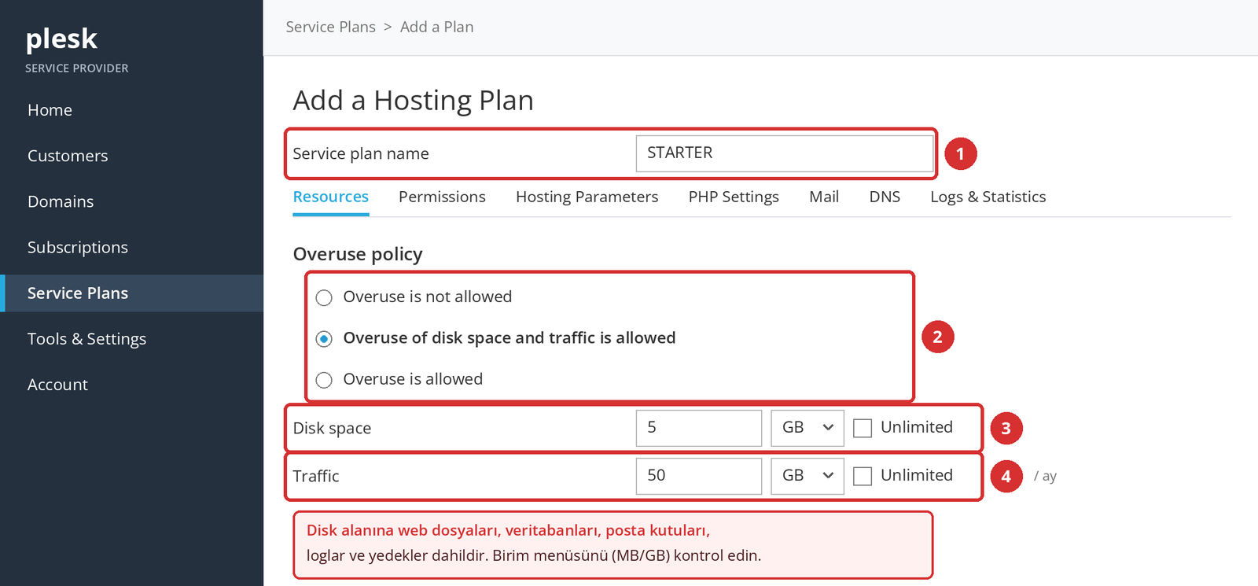Open Customers in the sidebar

68,156
